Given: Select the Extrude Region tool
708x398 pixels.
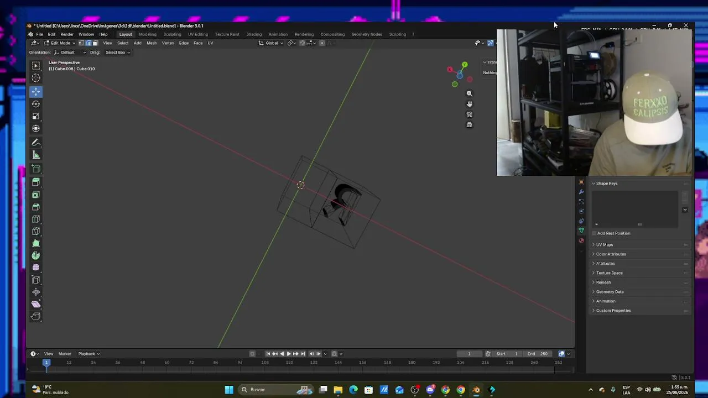Looking at the screenshot, I should click(36, 182).
